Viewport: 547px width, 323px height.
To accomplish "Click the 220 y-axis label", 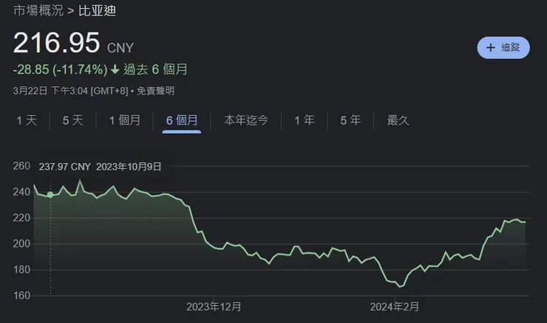I will point(21,218).
